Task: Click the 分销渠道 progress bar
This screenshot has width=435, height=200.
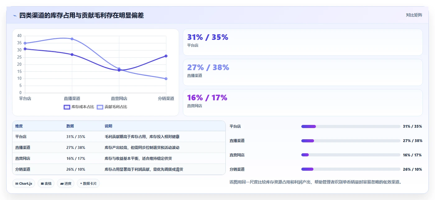Action: [351, 169]
